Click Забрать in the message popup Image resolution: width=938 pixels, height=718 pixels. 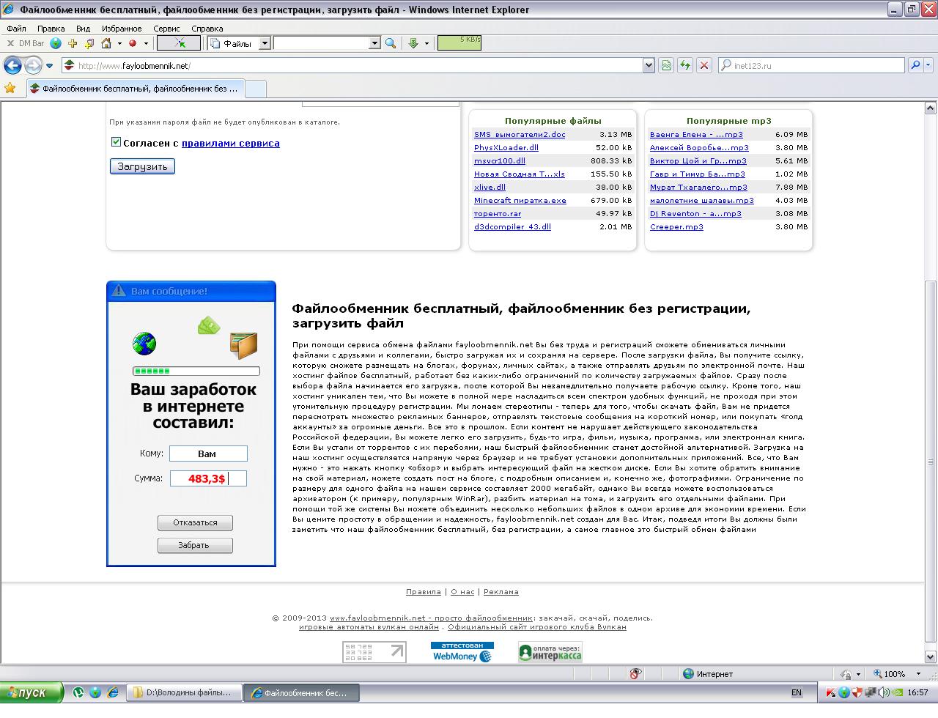click(x=194, y=545)
